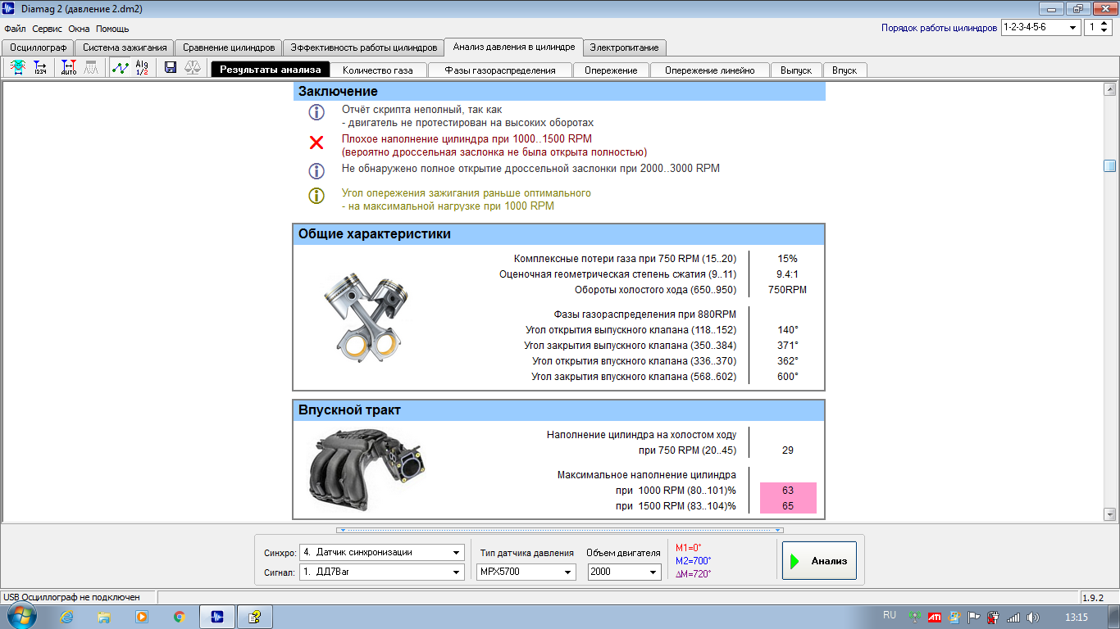Image resolution: width=1120 pixels, height=629 pixels.
Task: Increase the cylinder number stepper beside firing order
Action: tap(1104, 24)
